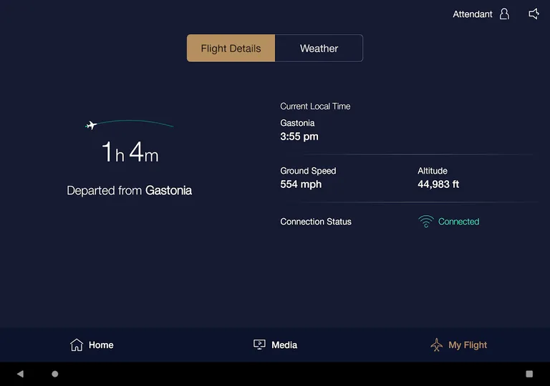Tap the My Flight label

[468, 345]
